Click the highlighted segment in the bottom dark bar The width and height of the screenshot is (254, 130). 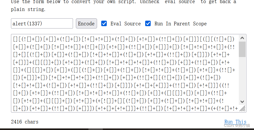95,129
